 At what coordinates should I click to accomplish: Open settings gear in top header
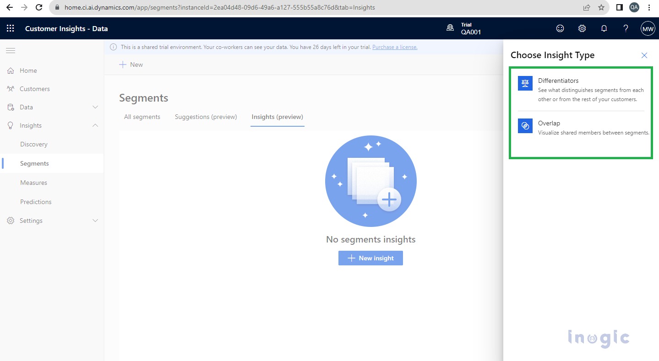[x=582, y=28]
